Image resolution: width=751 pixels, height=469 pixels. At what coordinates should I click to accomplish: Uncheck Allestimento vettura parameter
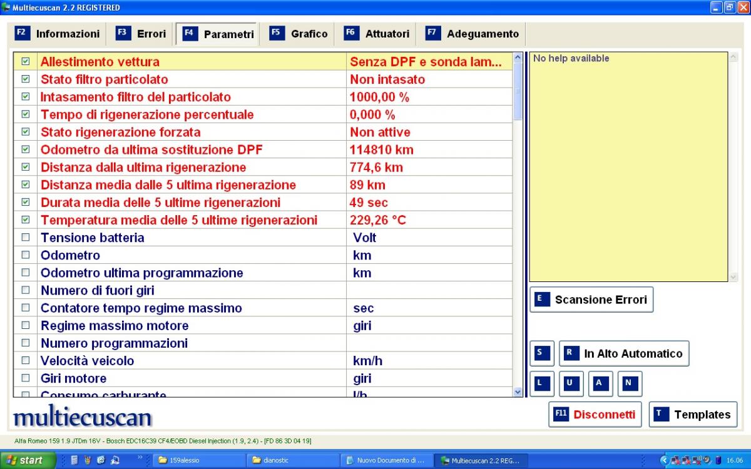tap(26, 61)
